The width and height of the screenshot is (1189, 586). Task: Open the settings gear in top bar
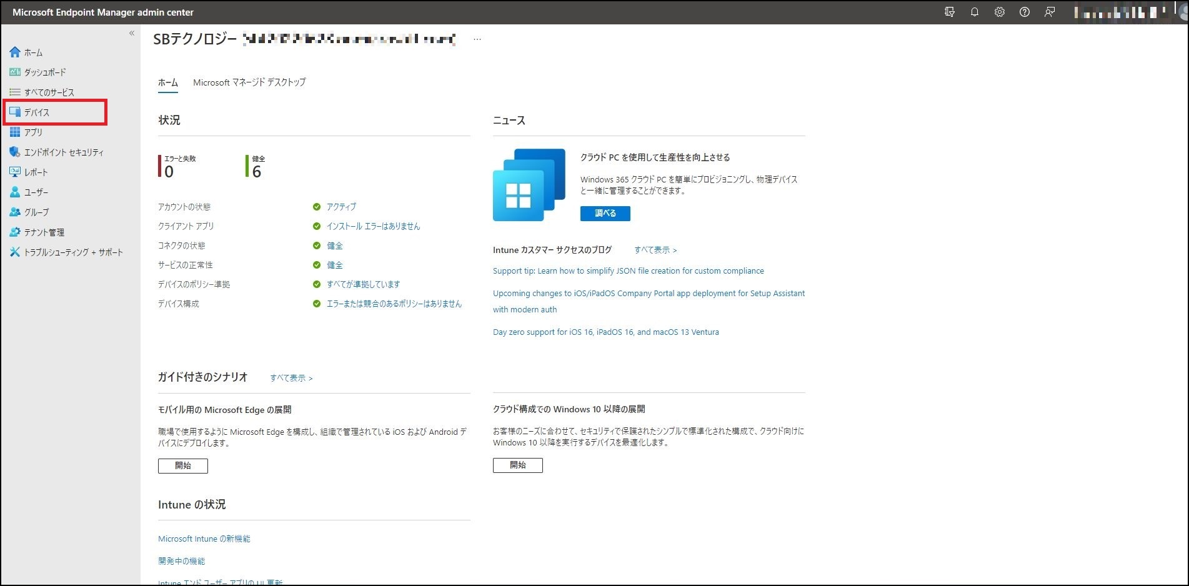point(1000,12)
